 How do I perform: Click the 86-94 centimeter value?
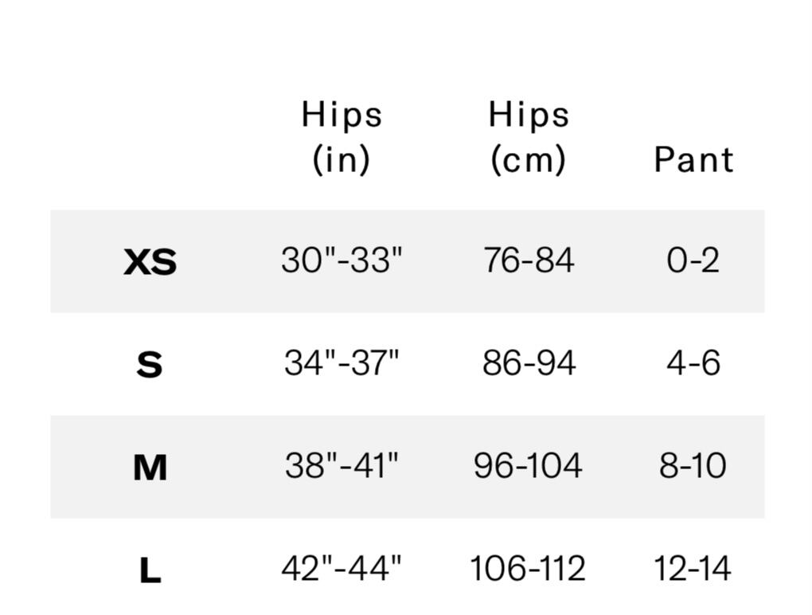[529, 362]
